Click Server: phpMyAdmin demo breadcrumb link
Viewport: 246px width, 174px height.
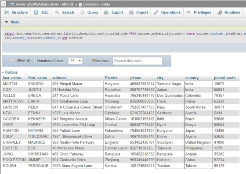click(44, 4)
